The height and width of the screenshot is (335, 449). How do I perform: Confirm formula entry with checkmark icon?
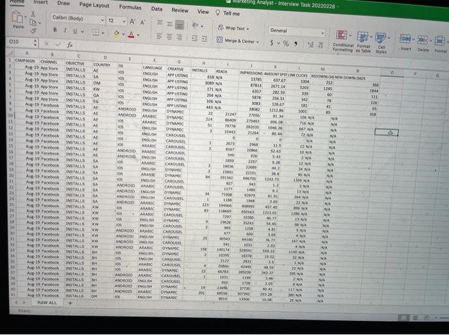pyautogui.click(x=58, y=44)
